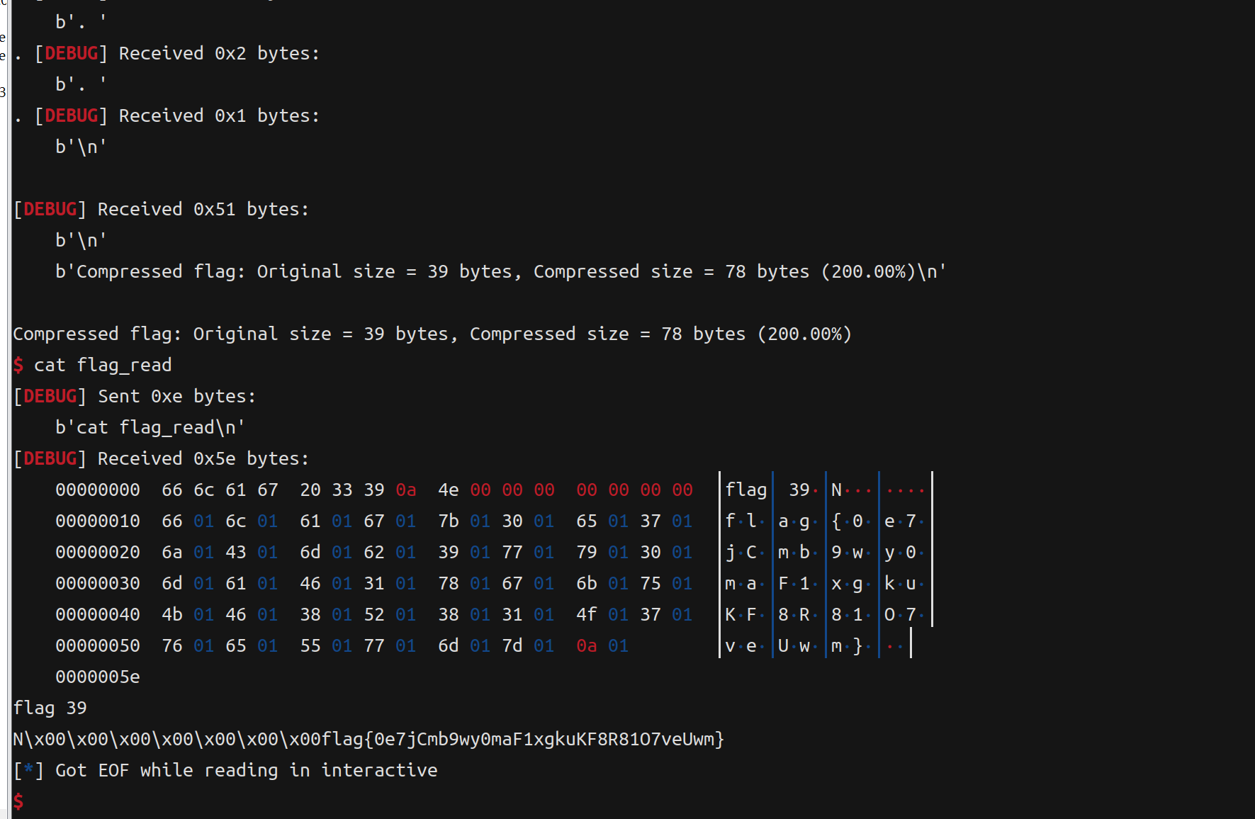Click the 'flag 39' output line
Screen dimensions: 1255x819
[50, 708]
